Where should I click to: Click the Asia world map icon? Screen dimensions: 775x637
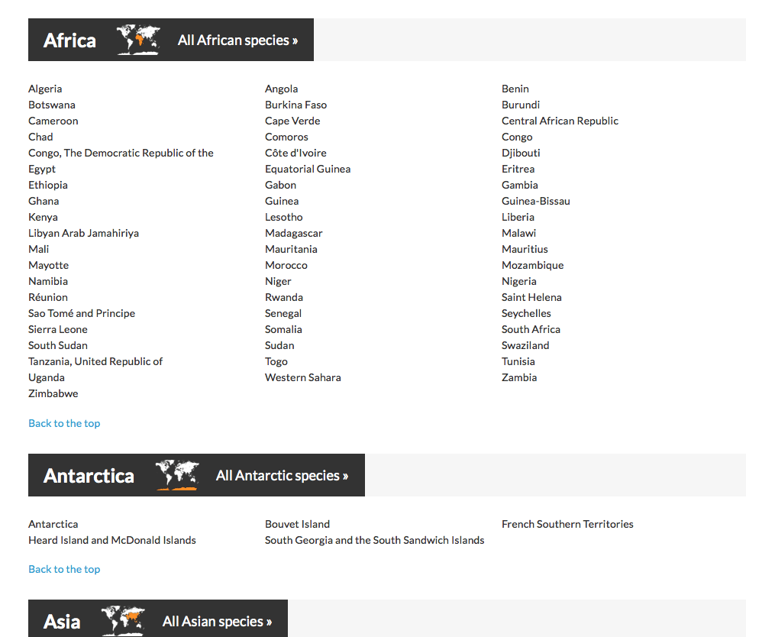123,620
